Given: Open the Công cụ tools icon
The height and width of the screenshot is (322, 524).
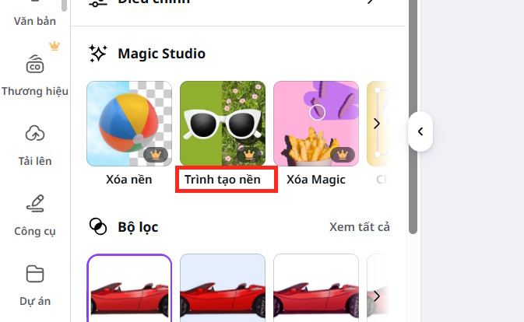Looking at the screenshot, I should tap(35, 203).
